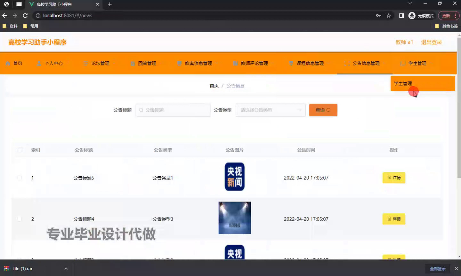Choose 学生管理 in the dropdown submenu
The width and height of the screenshot is (461, 276).
423,83
